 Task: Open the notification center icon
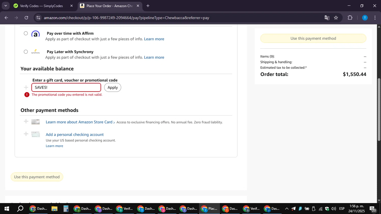tap(373, 209)
